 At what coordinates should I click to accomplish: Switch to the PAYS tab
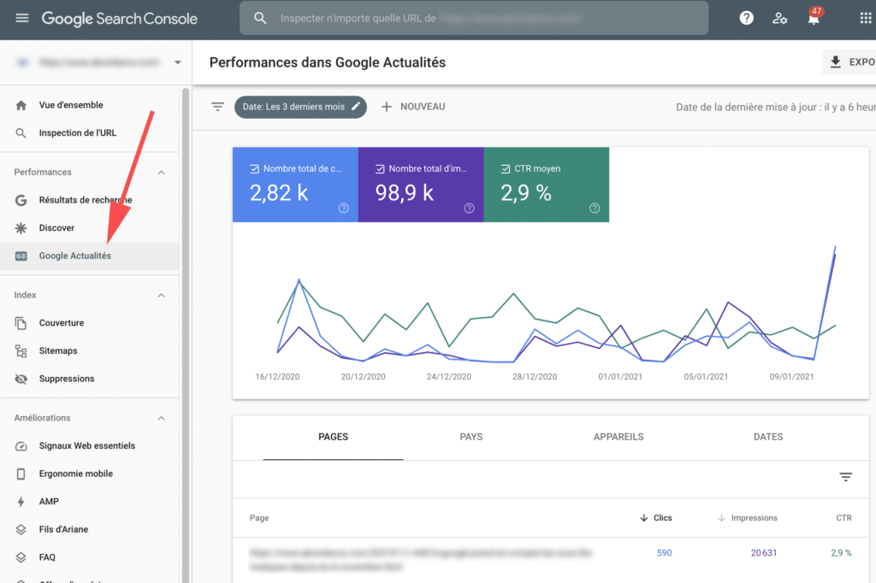pos(471,437)
